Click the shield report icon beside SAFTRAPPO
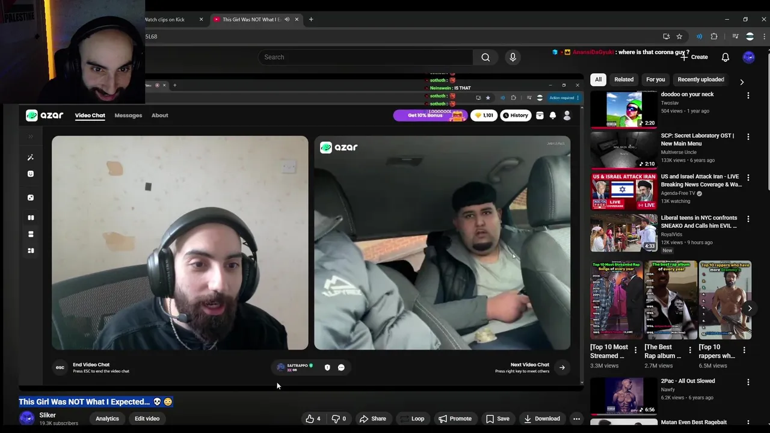Image resolution: width=770 pixels, height=433 pixels. point(327,367)
